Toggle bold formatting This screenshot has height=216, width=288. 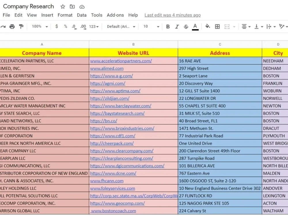click(168, 26)
